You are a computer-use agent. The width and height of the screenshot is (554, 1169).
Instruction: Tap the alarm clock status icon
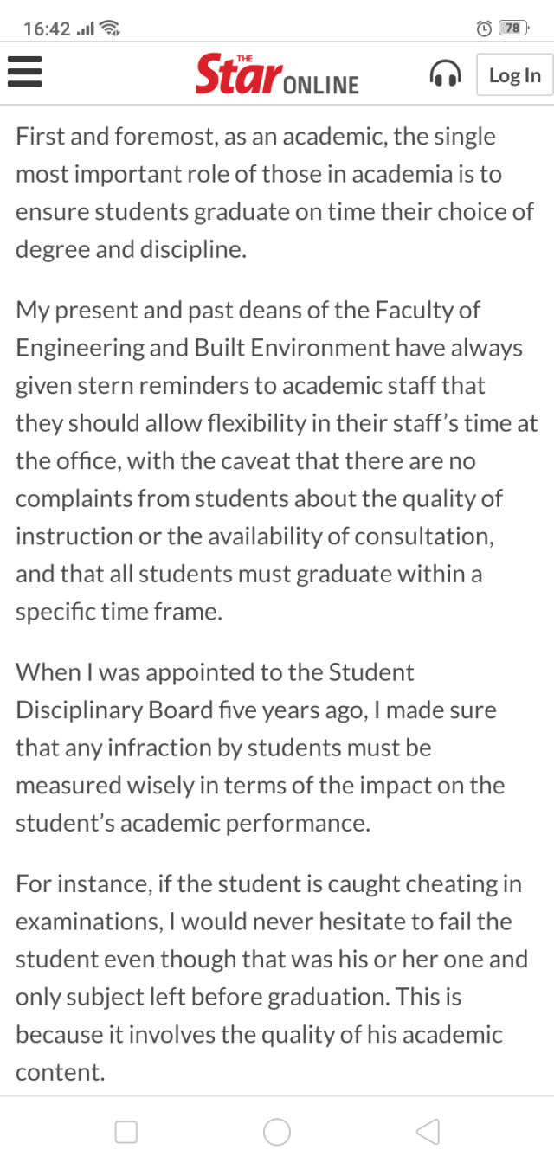point(484,29)
